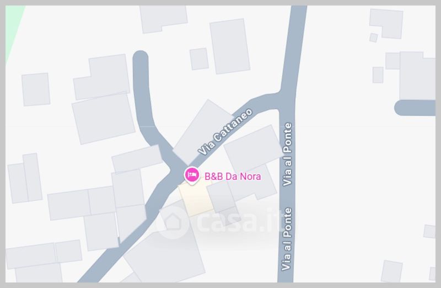This screenshot has height=288, width=441.
Task: Select the small tilted building at bottom right
Action: point(392,271)
